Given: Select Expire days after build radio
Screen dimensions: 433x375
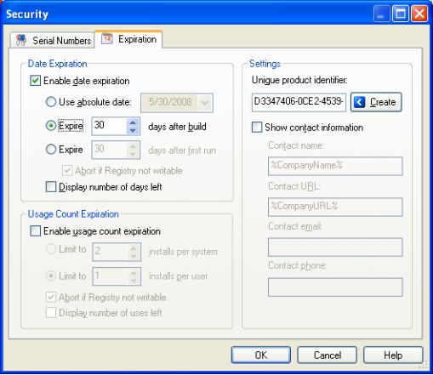Looking at the screenshot, I should coord(51,126).
